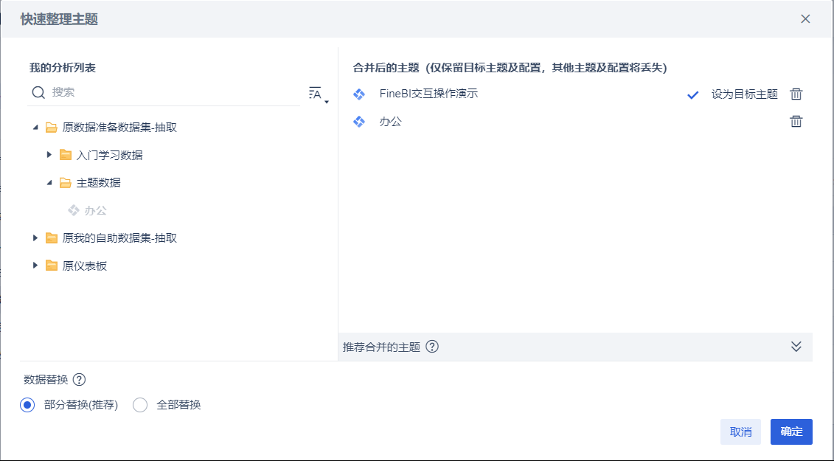
Task: Click the FineBI交互操作演示 topic icon
Action: [x=359, y=94]
